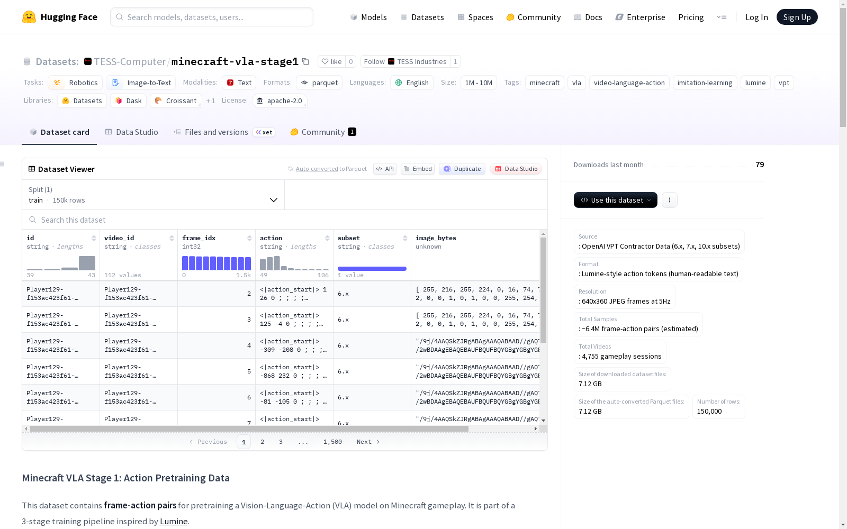Focus the Search this dataset field
Image resolution: width=847 pixels, height=529 pixels.
click(285, 220)
